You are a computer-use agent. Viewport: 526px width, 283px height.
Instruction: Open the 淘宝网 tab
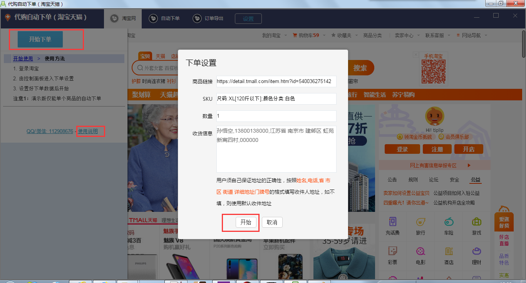tap(123, 18)
